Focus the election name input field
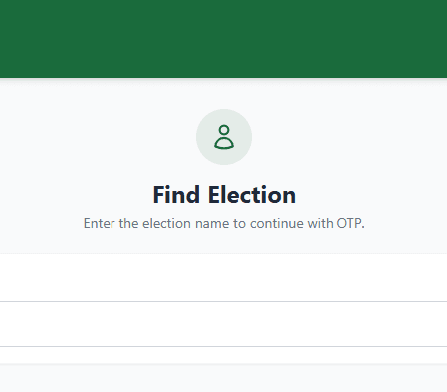 point(223,324)
